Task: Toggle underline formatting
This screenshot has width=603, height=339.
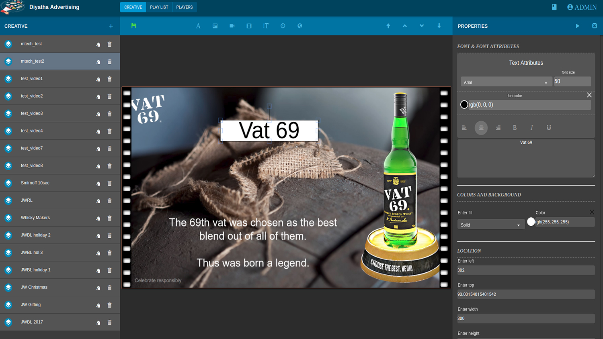Action: point(549,128)
